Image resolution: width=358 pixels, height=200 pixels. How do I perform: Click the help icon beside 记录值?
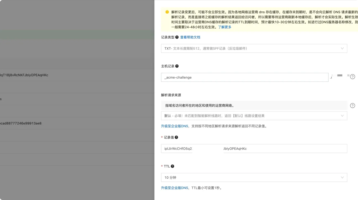coord(176,137)
